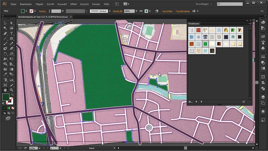Select the Selection tool black arrow
268x151 pixels.
click(5, 23)
